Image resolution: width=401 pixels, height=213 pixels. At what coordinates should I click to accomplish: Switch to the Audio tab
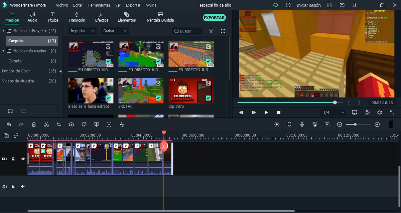point(32,17)
